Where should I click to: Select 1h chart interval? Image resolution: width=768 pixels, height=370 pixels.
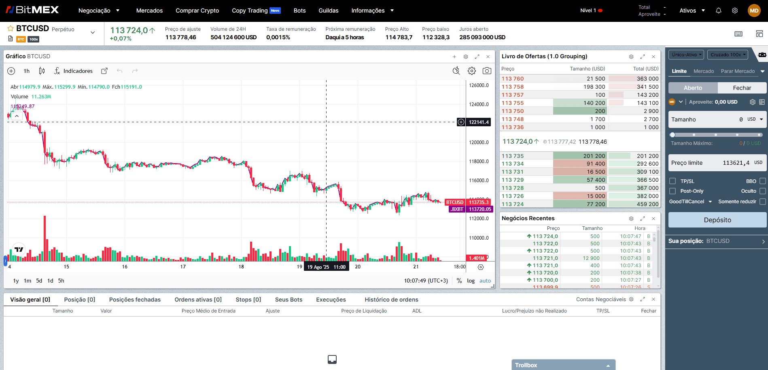tap(27, 71)
